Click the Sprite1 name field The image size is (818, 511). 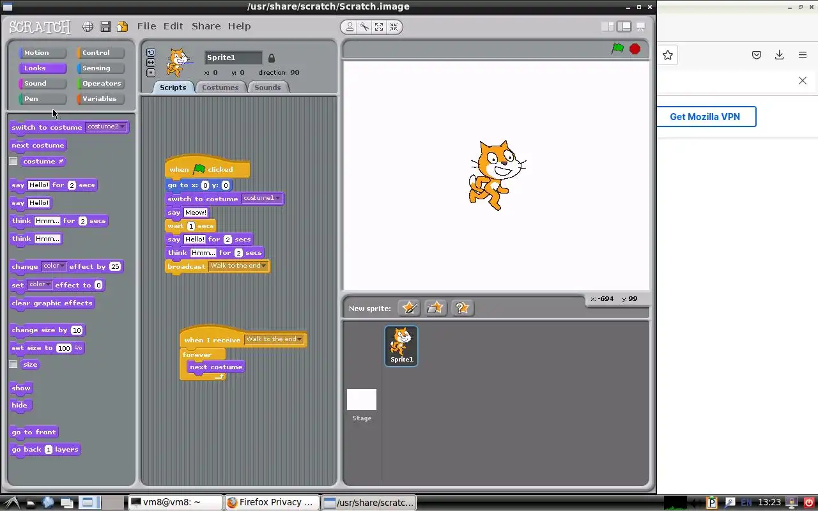pyautogui.click(x=233, y=57)
